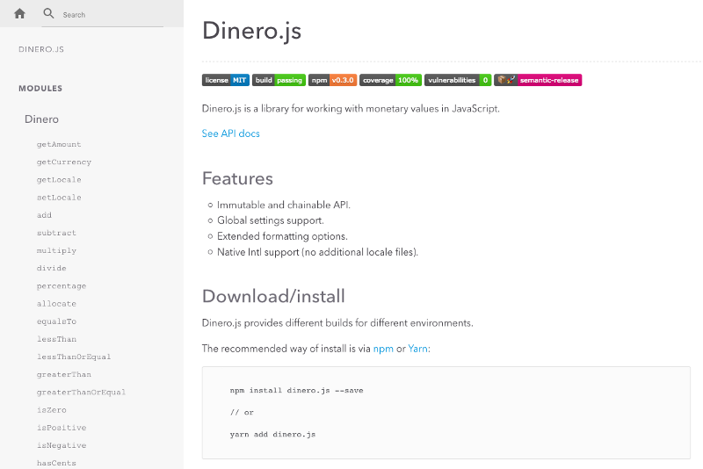
Task: Open the greaterThanOrEqual method link
Action: coord(81,392)
